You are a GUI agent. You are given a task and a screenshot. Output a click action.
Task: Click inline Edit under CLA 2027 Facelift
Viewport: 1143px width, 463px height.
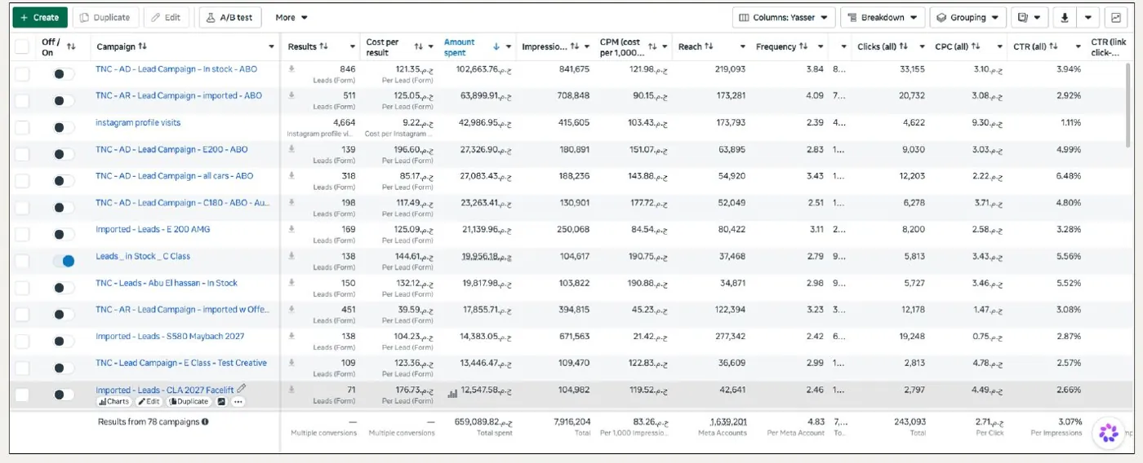(149, 402)
